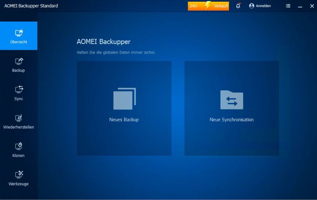Image resolution: width=317 pixels, height=200 pixels.
Task: Open the Übersicht sidebar tab
Action: (19, 36)
